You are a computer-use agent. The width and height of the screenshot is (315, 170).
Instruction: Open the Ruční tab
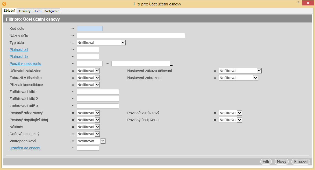pyautogui.click(x=38, y=11)
